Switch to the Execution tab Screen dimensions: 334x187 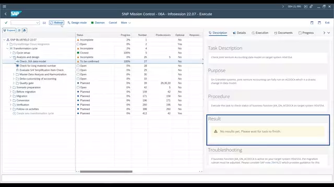260,33
